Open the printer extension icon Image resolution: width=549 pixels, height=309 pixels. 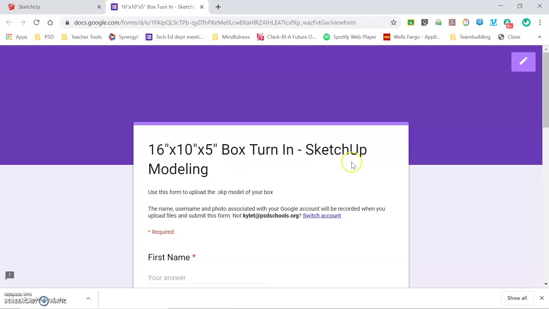point(438,22)
